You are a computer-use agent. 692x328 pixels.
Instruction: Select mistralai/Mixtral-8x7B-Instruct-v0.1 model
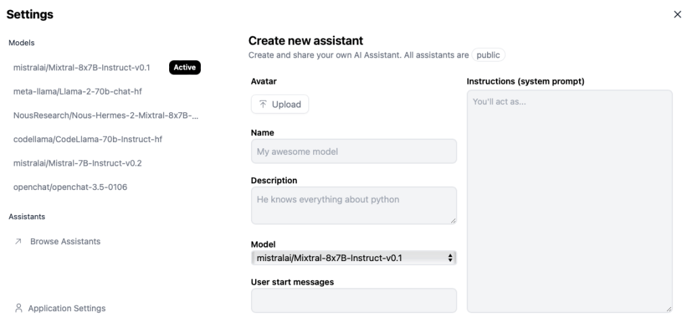(x=81, y=68)
